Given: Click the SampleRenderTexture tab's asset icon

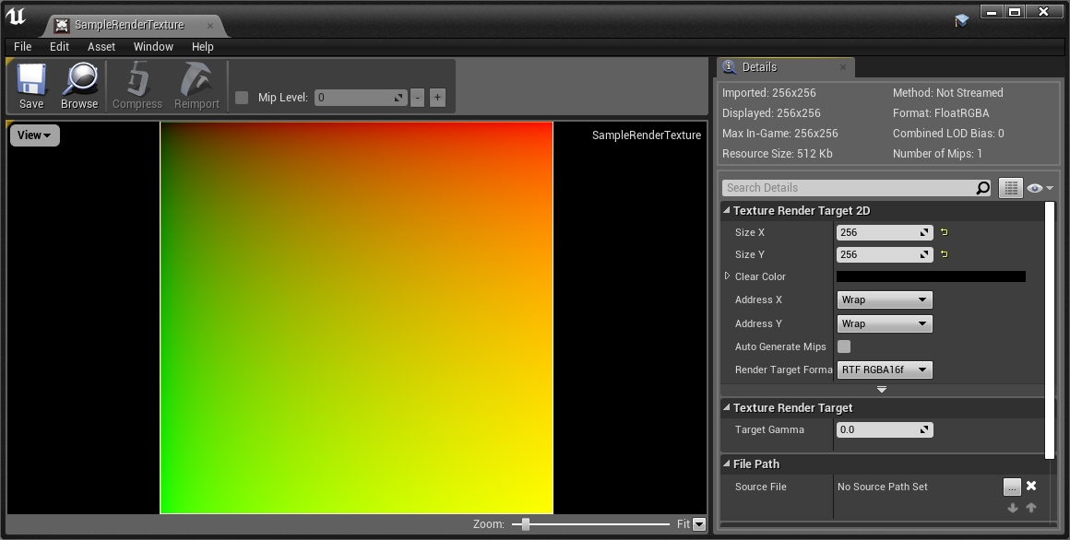Looking at the screenshot, I should 62,25.
